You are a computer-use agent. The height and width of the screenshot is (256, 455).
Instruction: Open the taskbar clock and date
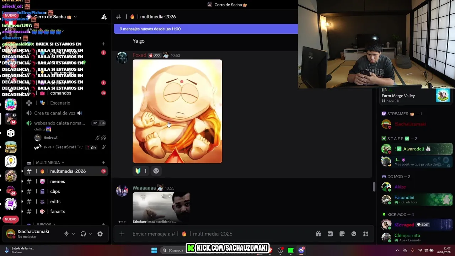tap(444, 250)
